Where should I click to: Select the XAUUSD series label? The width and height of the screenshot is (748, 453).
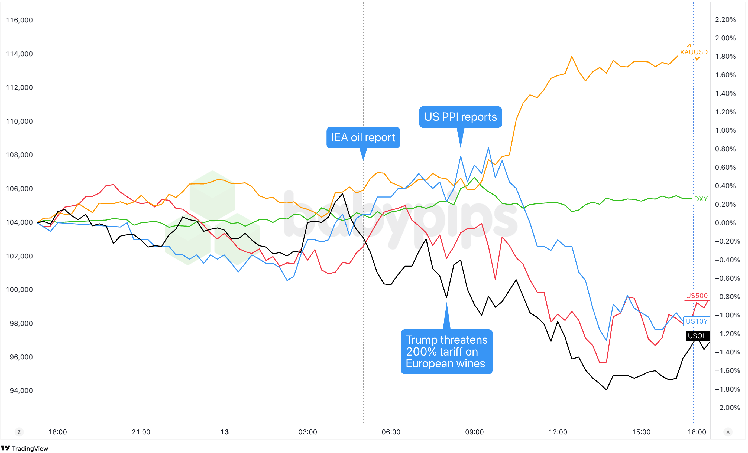(694, 52)
